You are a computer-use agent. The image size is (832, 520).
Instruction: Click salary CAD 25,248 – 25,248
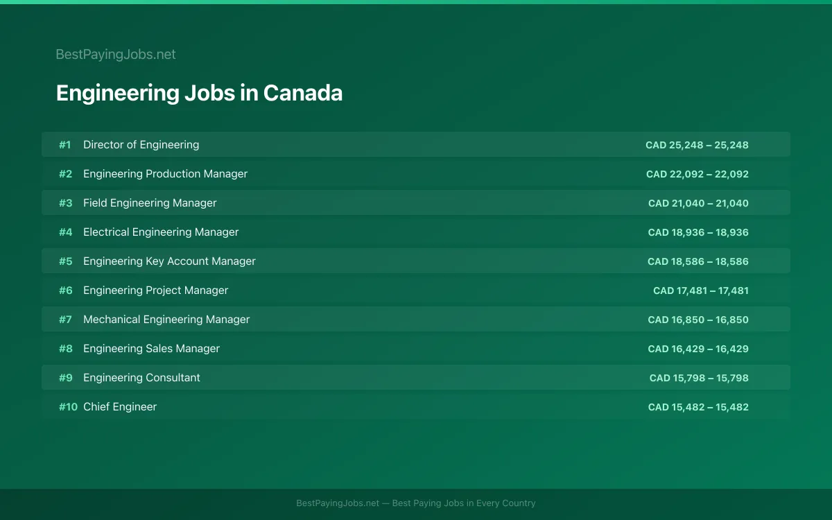pos(697,145)
